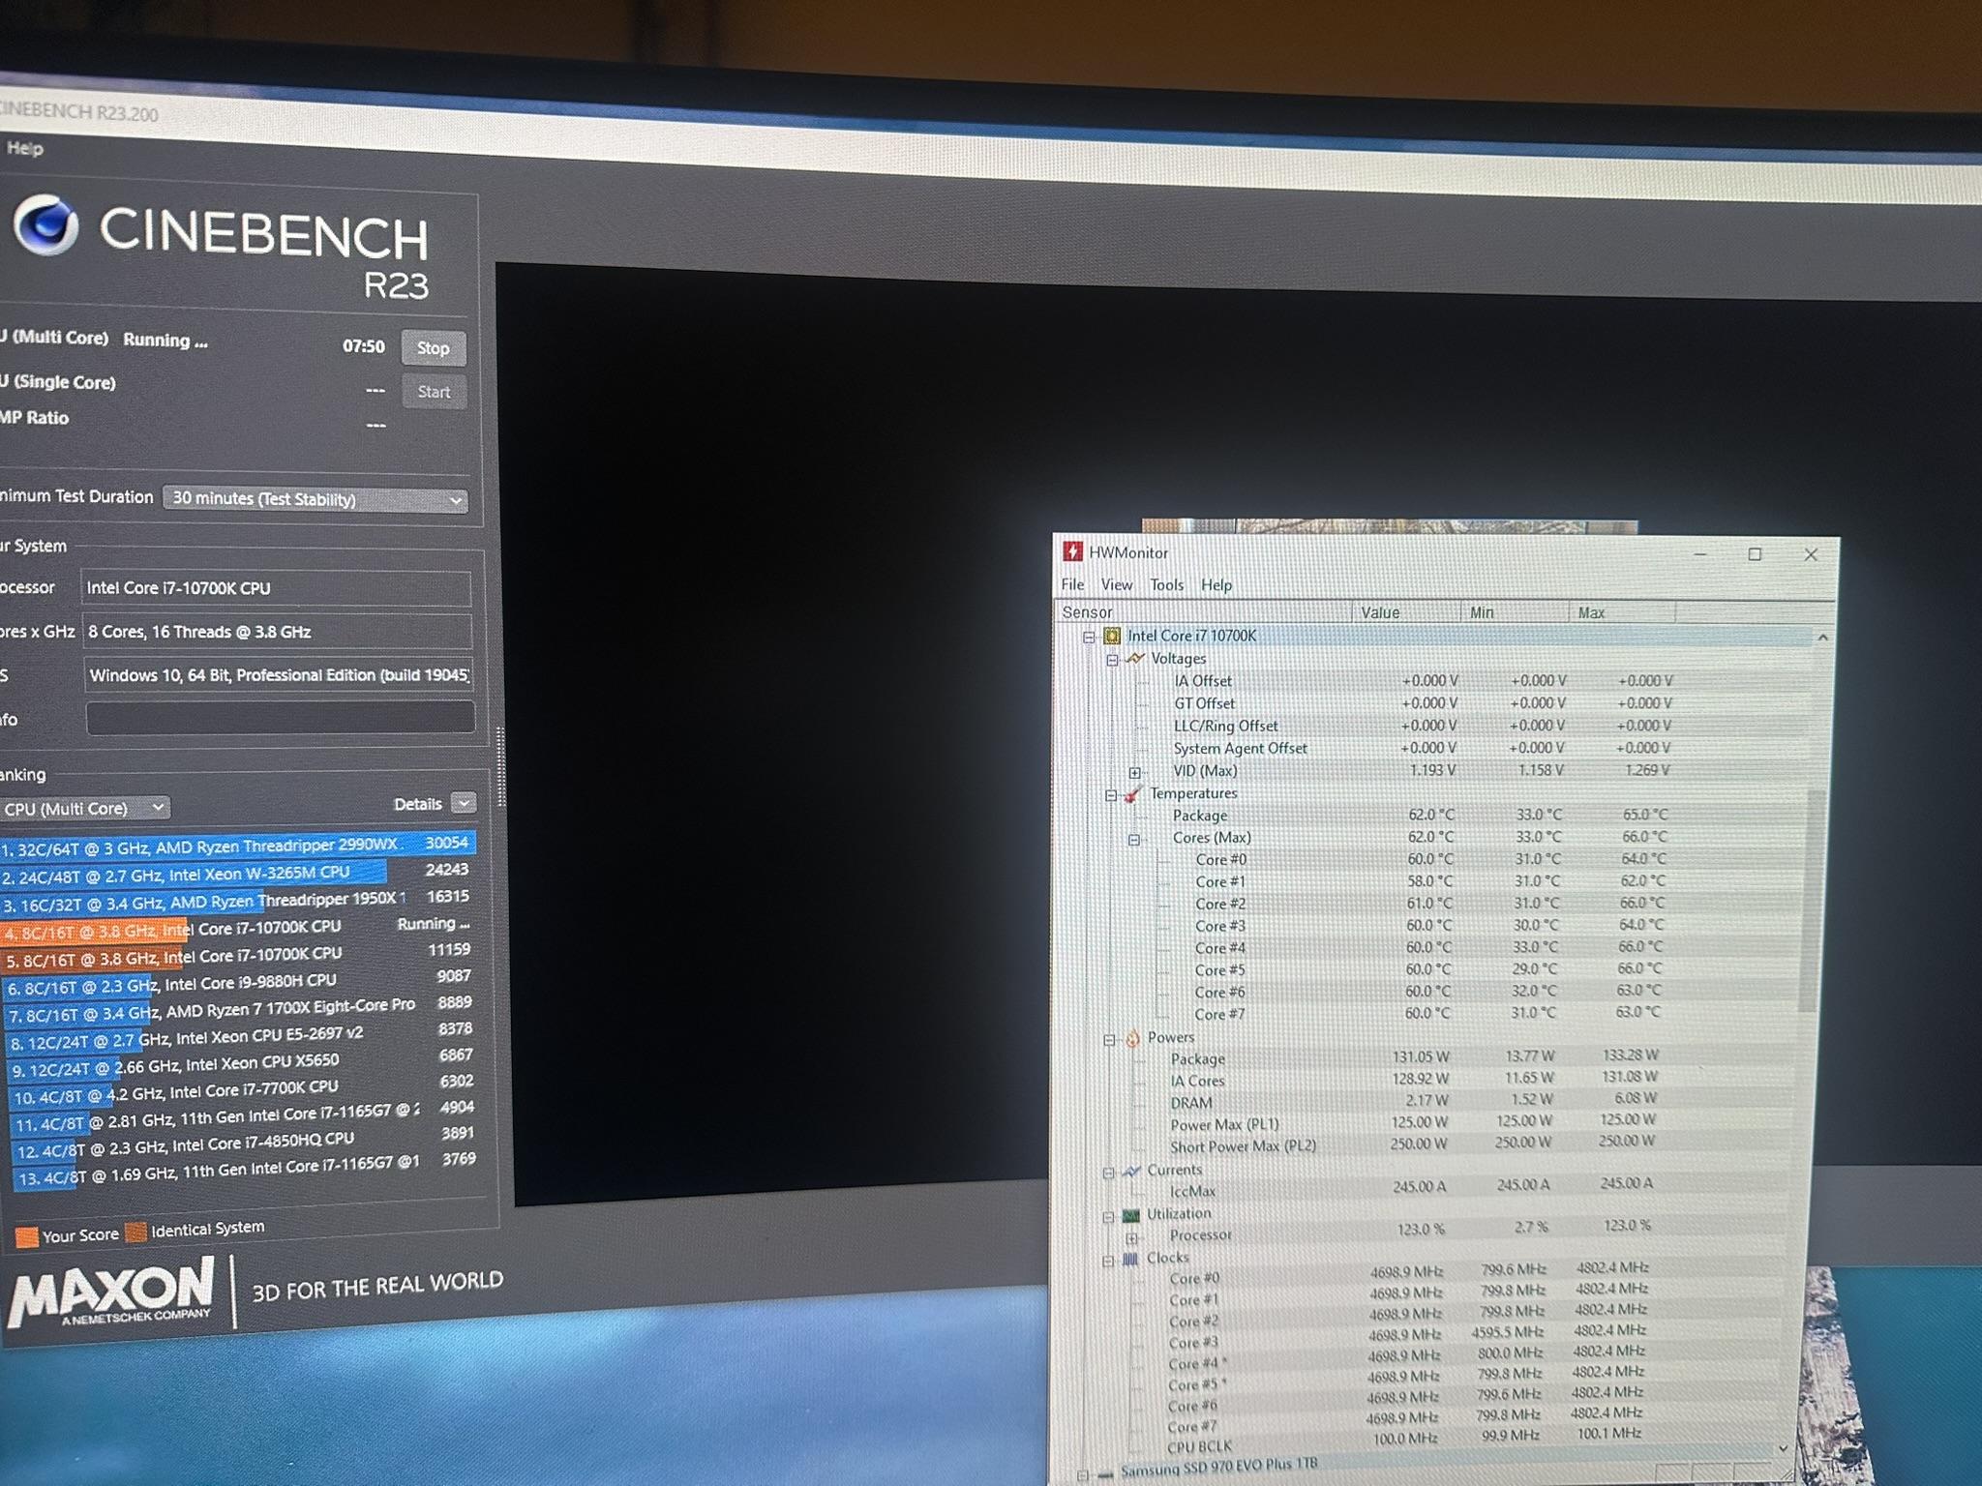Select the Threadripper 1950X ranking row
The image size is (1982, 1486).
[237, 899]
